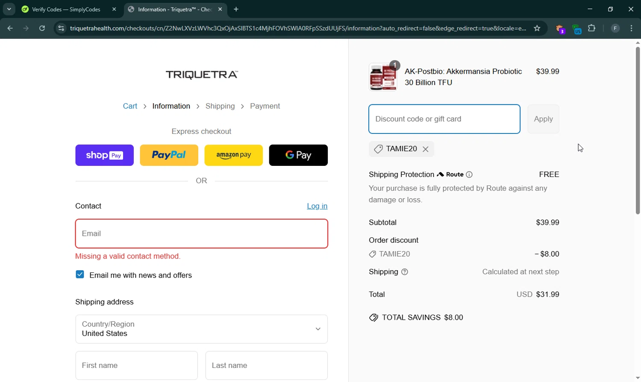Click the page vertical scrollbar
Viewport: 641px width, 382px height.
[x=638, y=130]
